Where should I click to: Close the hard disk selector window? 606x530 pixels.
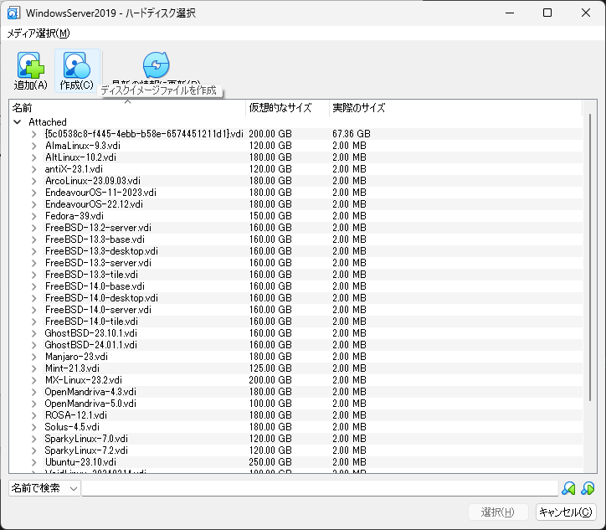(586, 13)
